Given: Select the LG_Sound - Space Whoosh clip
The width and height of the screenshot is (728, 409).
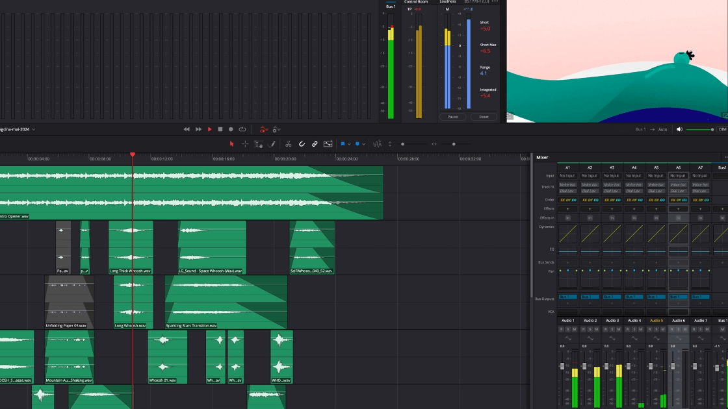Looking at the screenshot, I should [x=212, y=247].
